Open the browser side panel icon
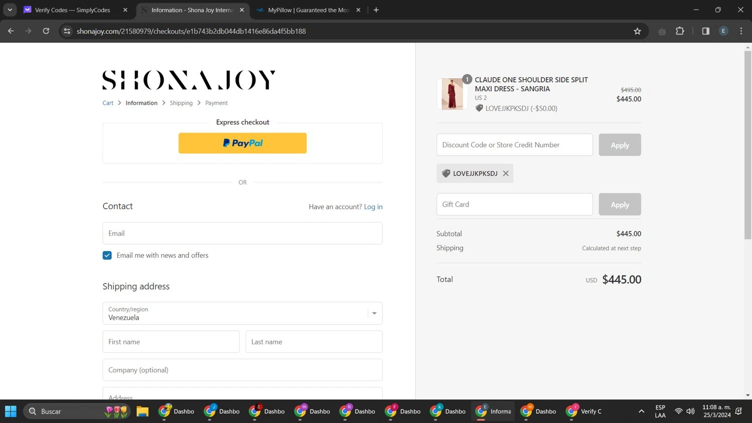Viewport: 752px width, 423px height. click(x=705, y=31)
